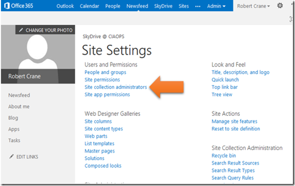Click the Site Settings page title

pyautogui.click(x=117, y=50)
